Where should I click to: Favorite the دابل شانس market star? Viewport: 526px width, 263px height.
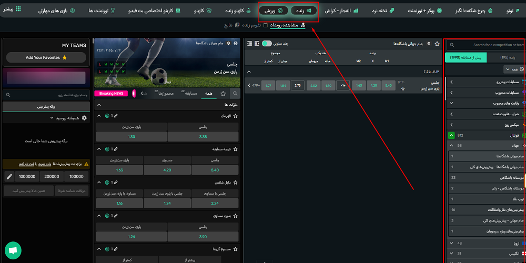pos(235,183)
